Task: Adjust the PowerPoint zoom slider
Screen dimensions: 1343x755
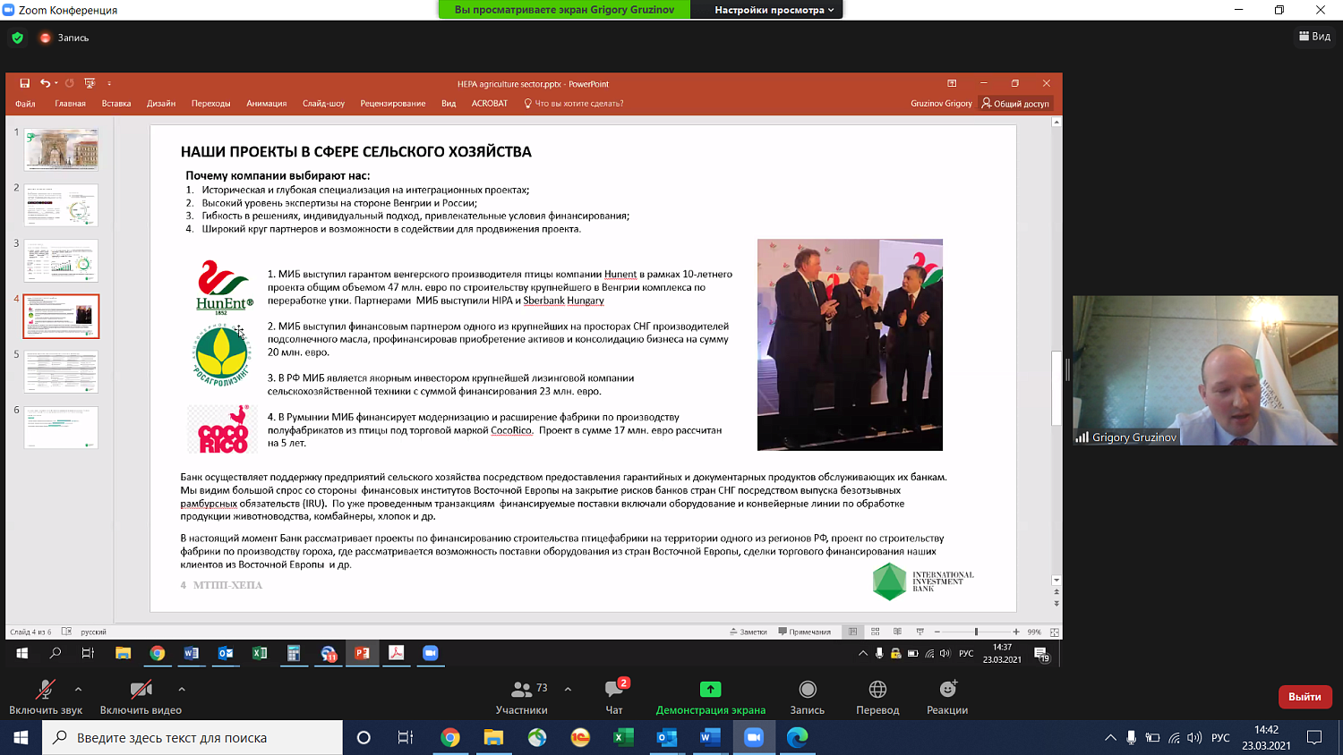Action: click(976, 632)
